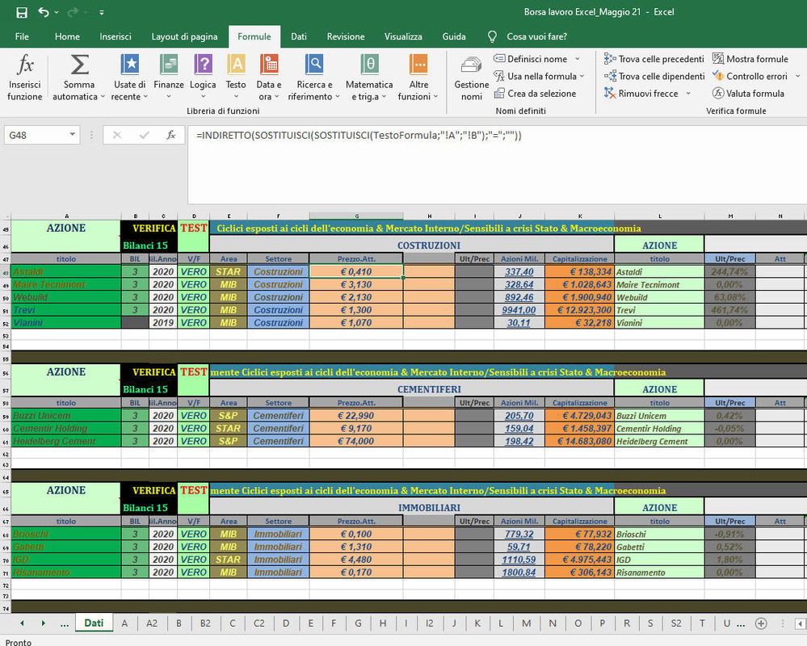Open the Name Box dropdown arrow

tap(73, 135)
